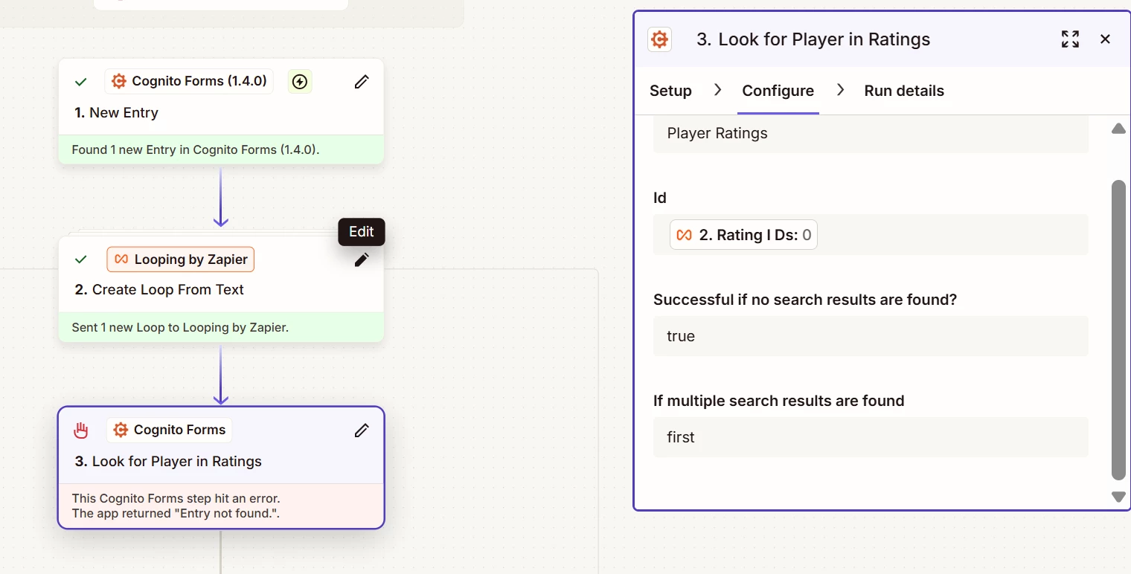This screenshot has height=574, width=1131.
Task: Switch to the Setup tab
Action: tap(670, 91)
